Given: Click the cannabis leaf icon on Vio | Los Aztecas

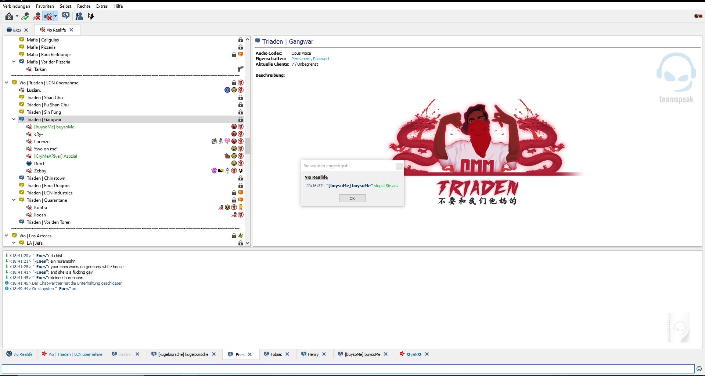Looking at the screenshot, I should (241, 236).
